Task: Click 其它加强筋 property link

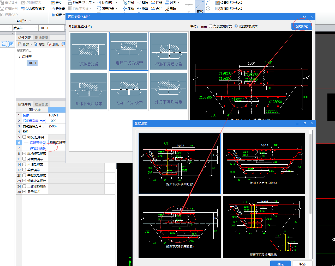Action: [38, 148]
